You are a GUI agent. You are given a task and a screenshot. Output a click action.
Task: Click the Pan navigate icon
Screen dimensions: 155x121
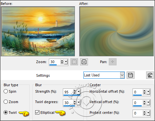113,62
